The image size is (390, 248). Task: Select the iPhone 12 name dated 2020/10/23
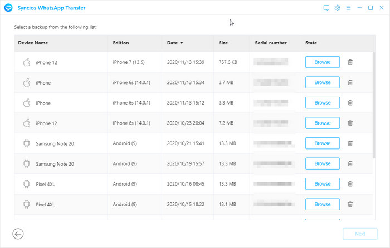[x=46, y=123]
